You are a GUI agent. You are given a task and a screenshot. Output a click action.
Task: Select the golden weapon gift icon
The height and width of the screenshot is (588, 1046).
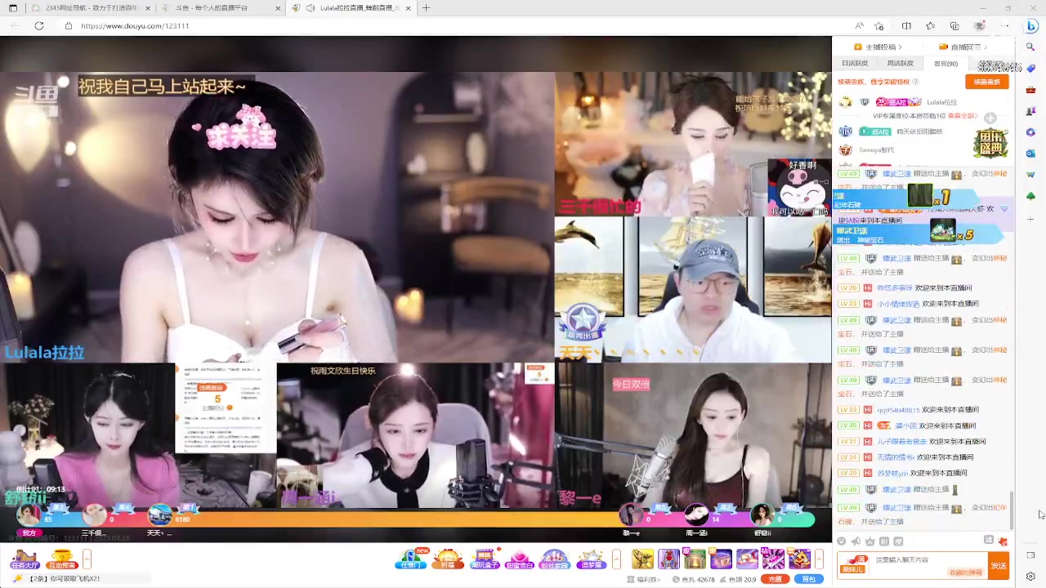[645, 560]
